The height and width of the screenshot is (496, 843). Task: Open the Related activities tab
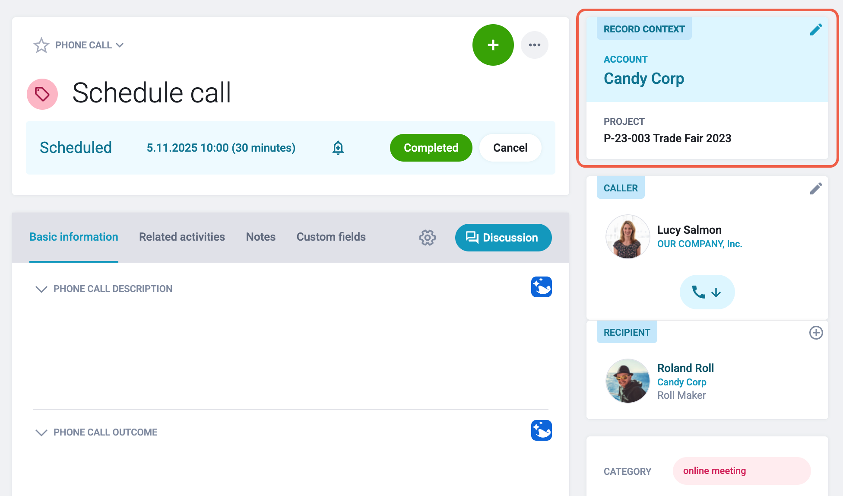tap(182, 237)
